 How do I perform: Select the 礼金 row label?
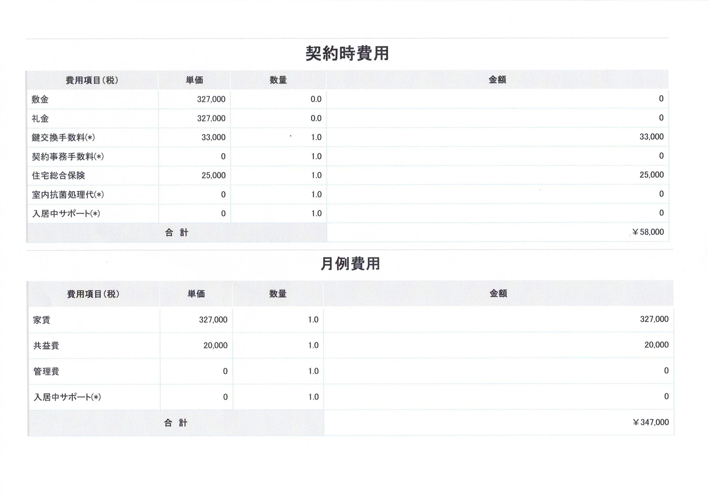(40, 118)
